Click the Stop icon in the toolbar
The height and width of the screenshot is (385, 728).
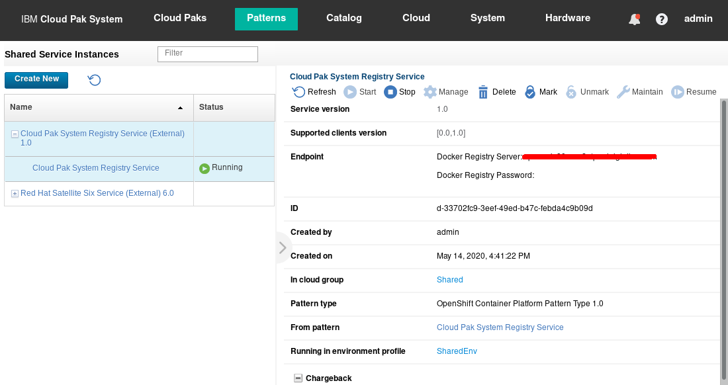390,92
